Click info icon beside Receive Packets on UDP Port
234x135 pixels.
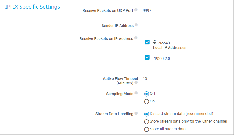[x=136, y=10]
